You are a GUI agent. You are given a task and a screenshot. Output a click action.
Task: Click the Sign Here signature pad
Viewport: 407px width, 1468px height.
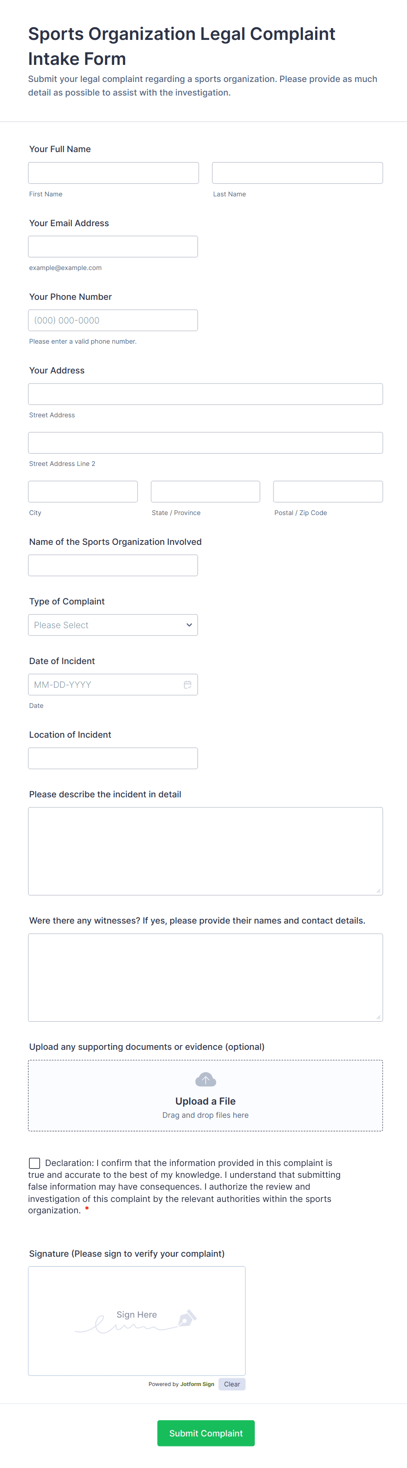coord(137,1320)
